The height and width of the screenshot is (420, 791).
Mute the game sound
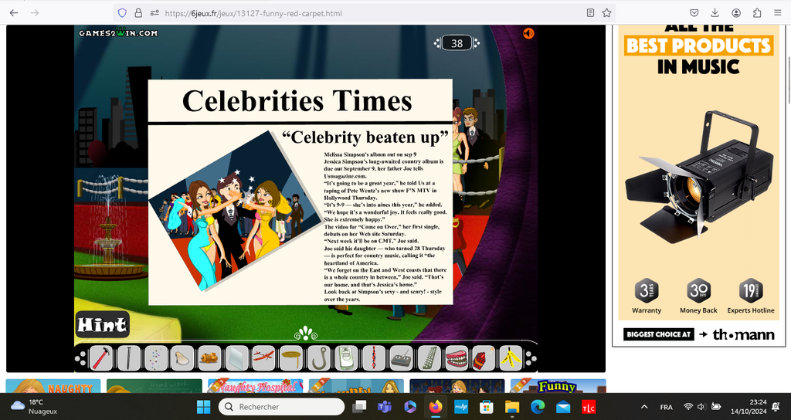[528, 33]
